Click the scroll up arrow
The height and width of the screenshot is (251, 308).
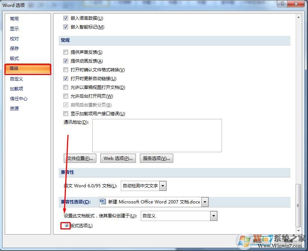pos(298,17)
